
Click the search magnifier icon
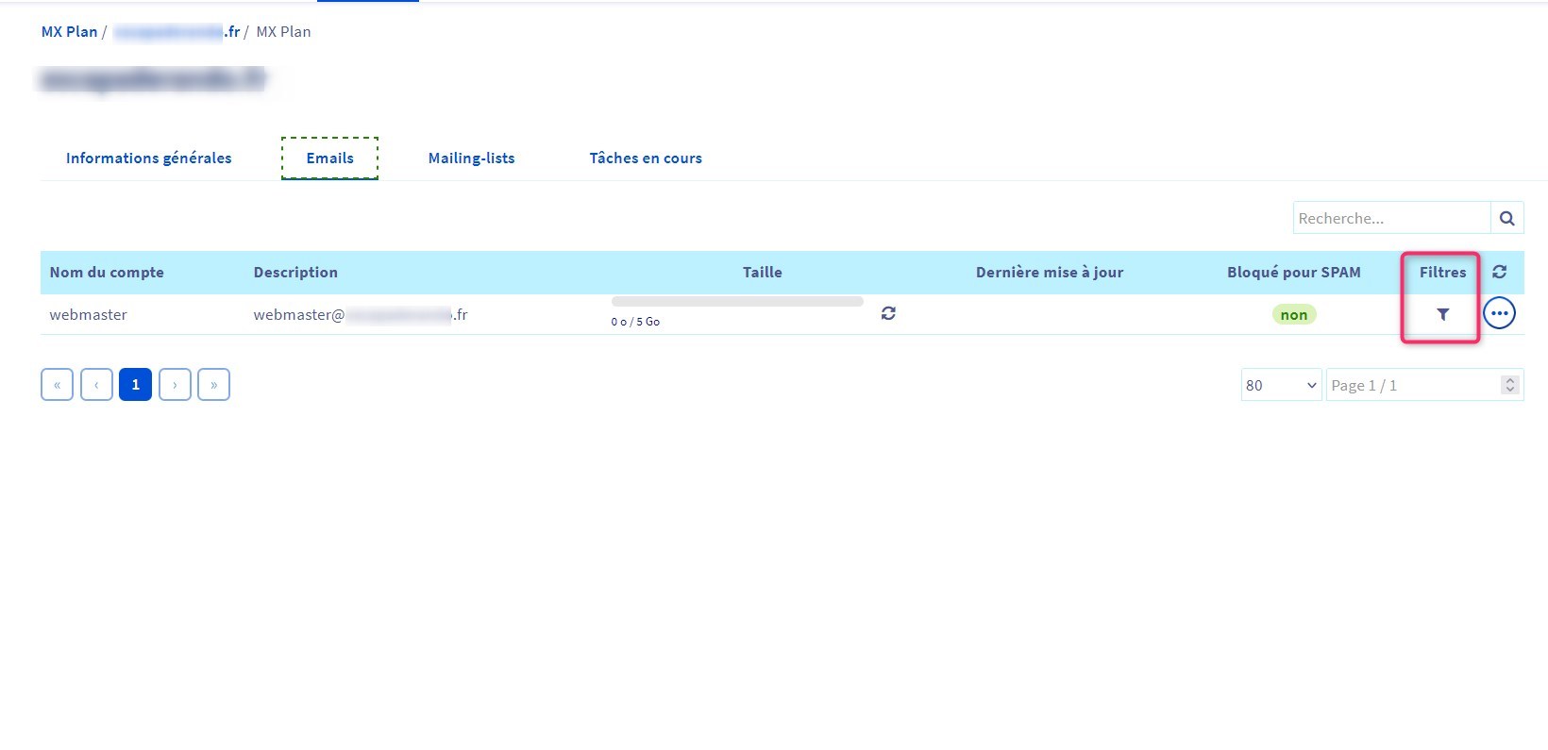pyautogui.click(x=1506, y=218)
